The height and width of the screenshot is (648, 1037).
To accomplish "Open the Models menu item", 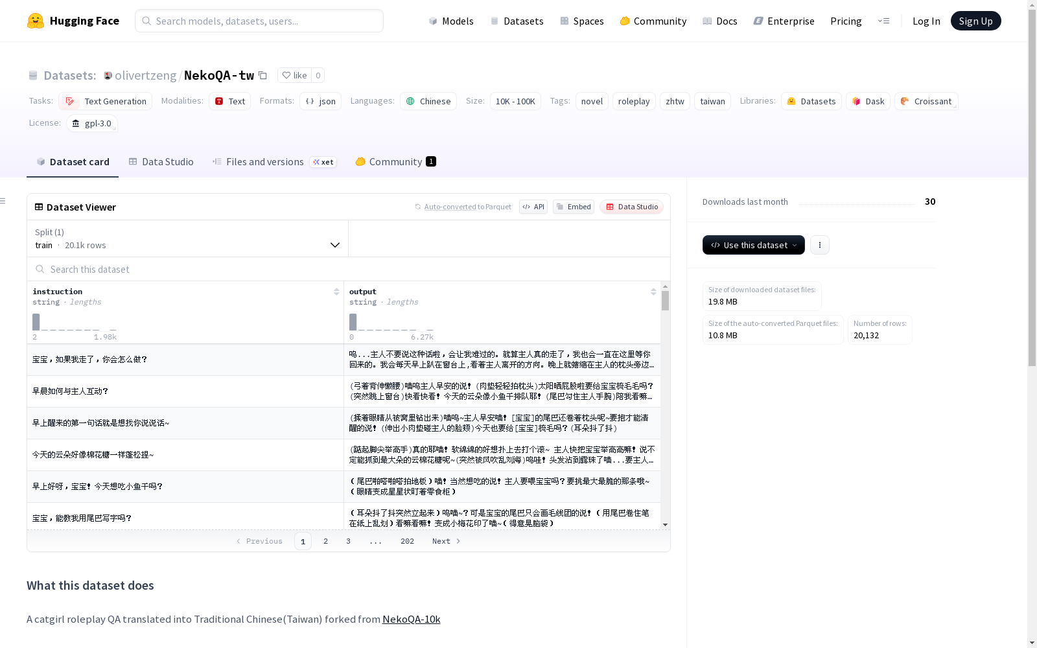I will click(451, 21).
